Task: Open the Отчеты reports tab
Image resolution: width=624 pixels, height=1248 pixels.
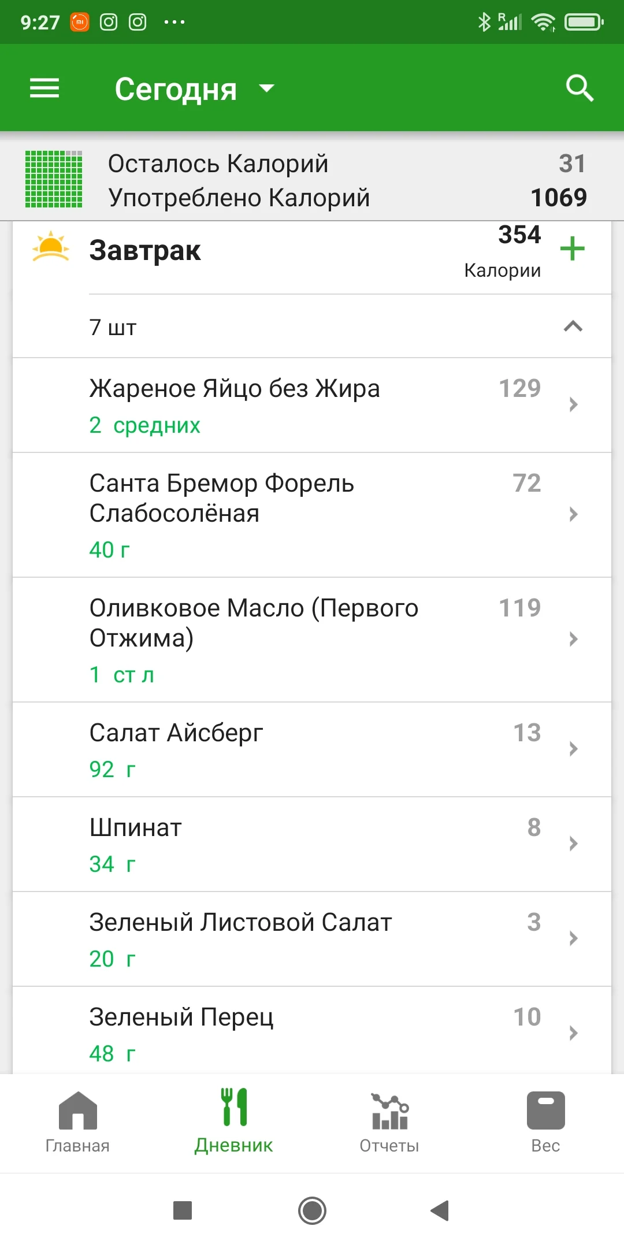Action: (389, 1122)
